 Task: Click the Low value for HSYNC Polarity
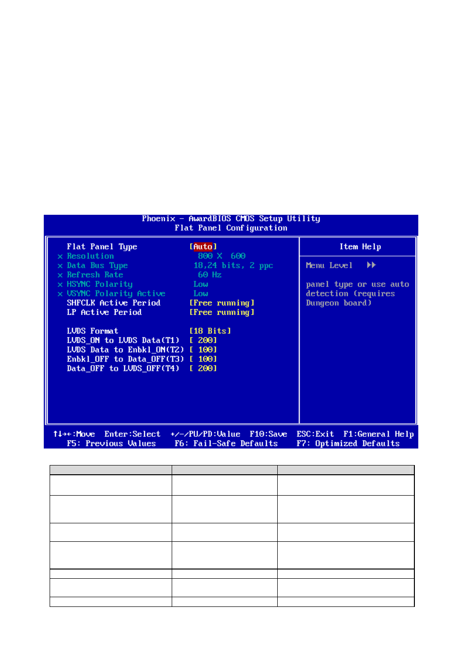pyautogui.click(x=201, y=284)
